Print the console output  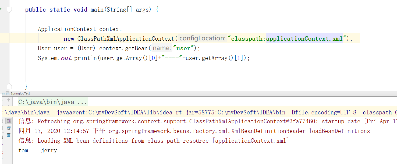[9, 128]
